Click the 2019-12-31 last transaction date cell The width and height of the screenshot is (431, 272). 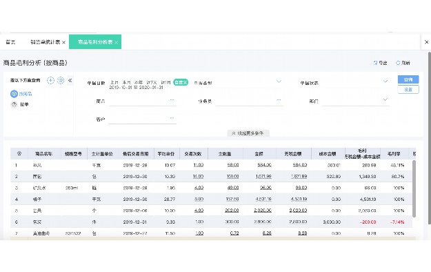pyautogui.click(x=135, y=222)
